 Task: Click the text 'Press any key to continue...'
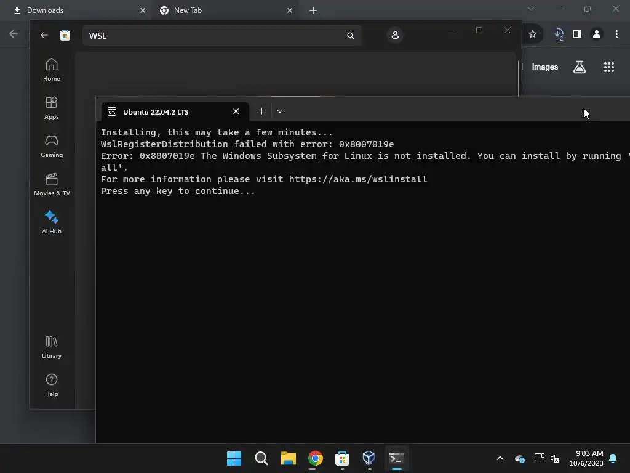pos(178,191)
